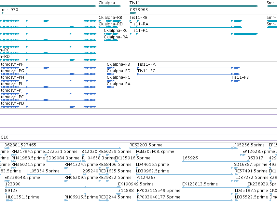
Task: Open the Tis11-PC protein feature
Action: pos(188,74)
